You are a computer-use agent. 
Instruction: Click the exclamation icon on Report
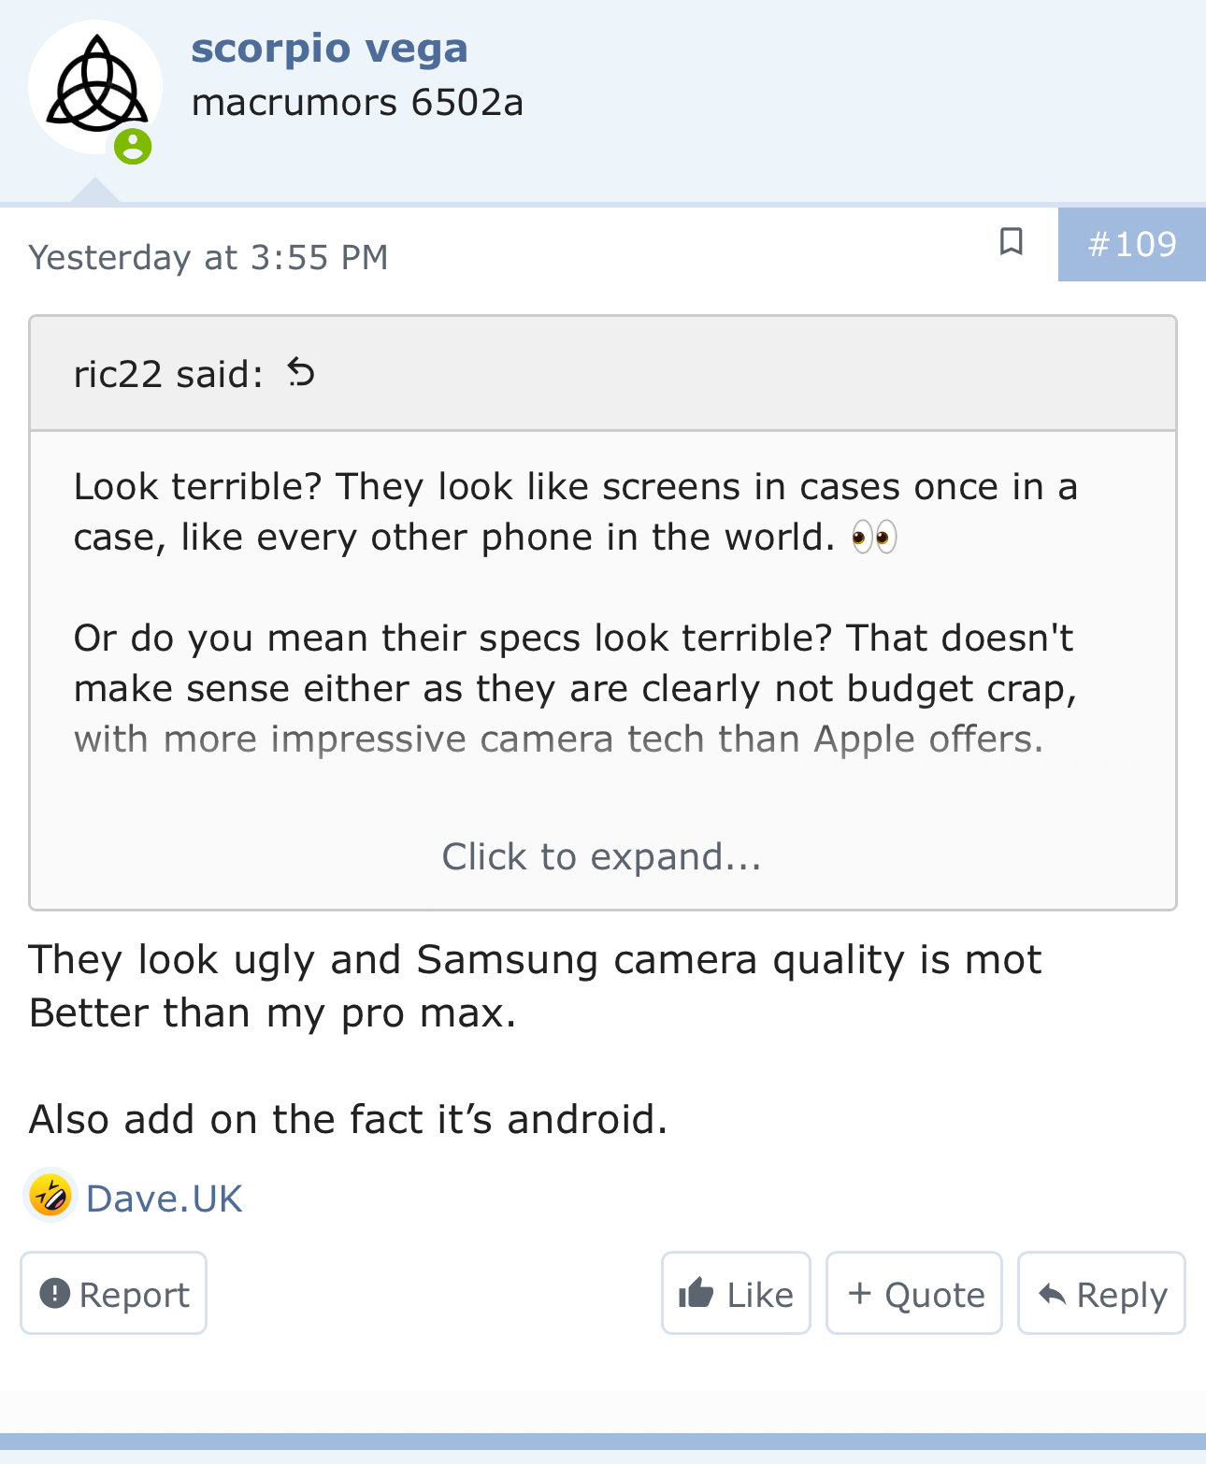pyautogui.click(x=55, y=1293)
